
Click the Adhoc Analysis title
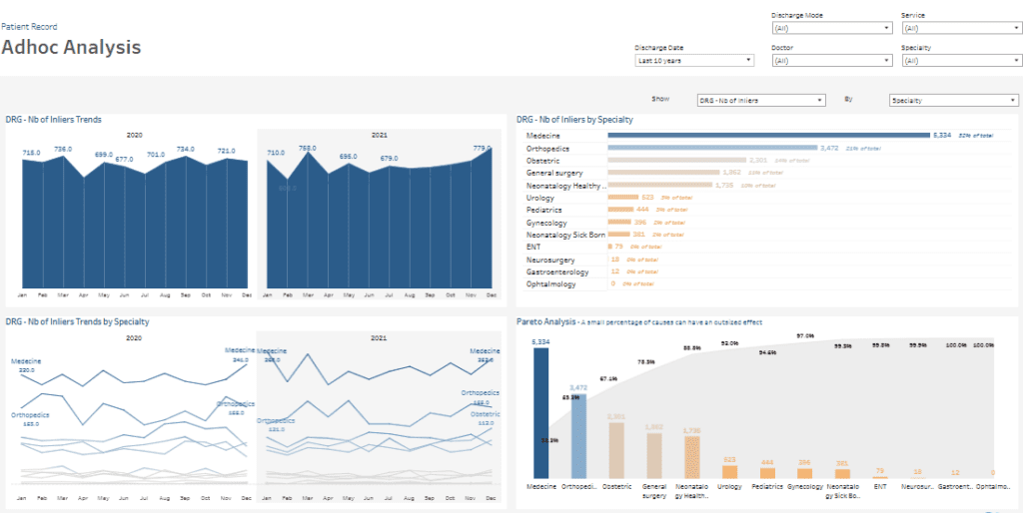point(71,47)
